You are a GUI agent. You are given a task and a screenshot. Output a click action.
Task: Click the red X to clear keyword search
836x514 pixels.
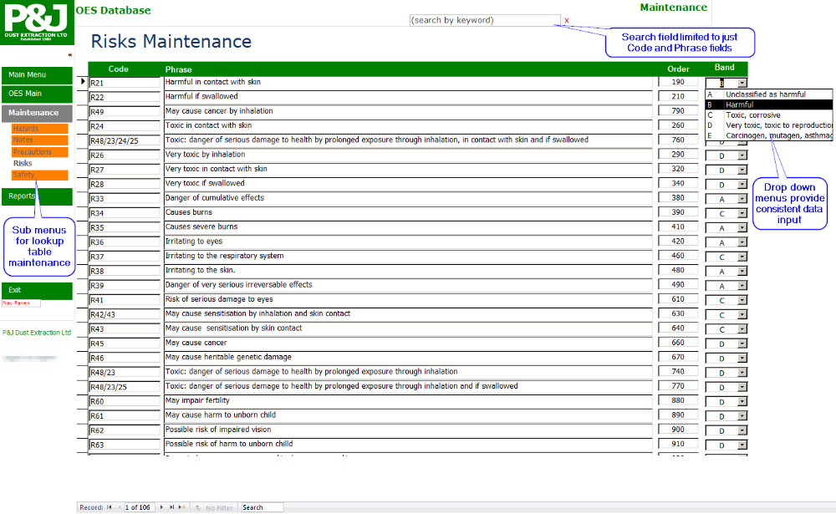(567, 20)
